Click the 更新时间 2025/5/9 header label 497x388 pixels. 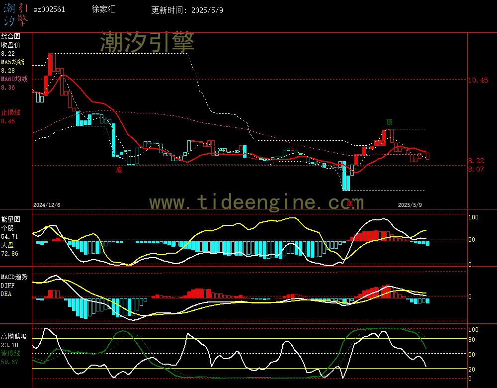(x=187, y=10)
